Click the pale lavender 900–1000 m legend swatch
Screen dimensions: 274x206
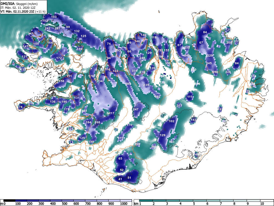(114, 201)
